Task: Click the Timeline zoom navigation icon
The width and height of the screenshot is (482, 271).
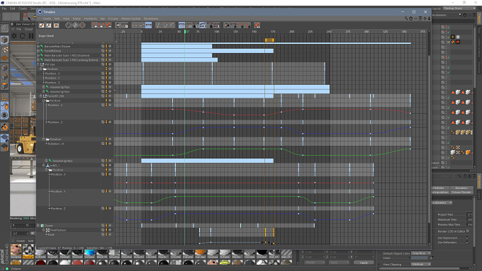Action: (x=429, y=18)
